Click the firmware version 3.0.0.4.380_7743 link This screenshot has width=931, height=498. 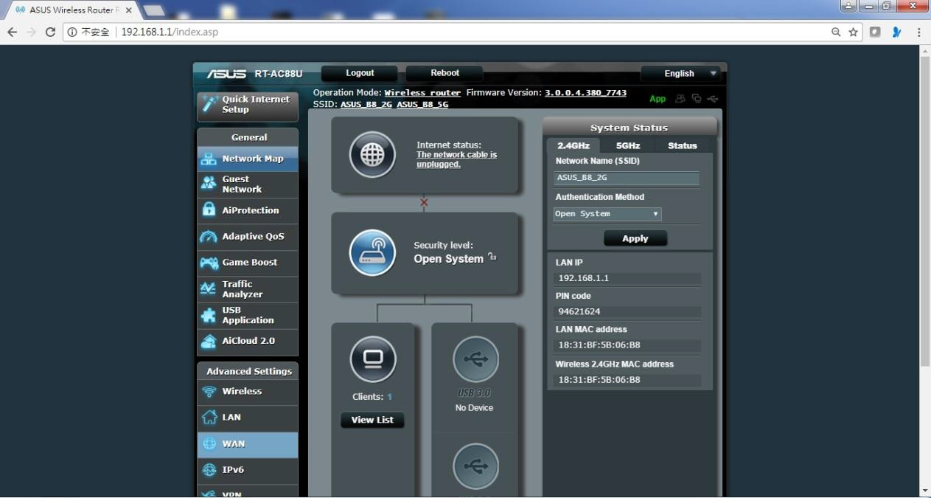585,93
